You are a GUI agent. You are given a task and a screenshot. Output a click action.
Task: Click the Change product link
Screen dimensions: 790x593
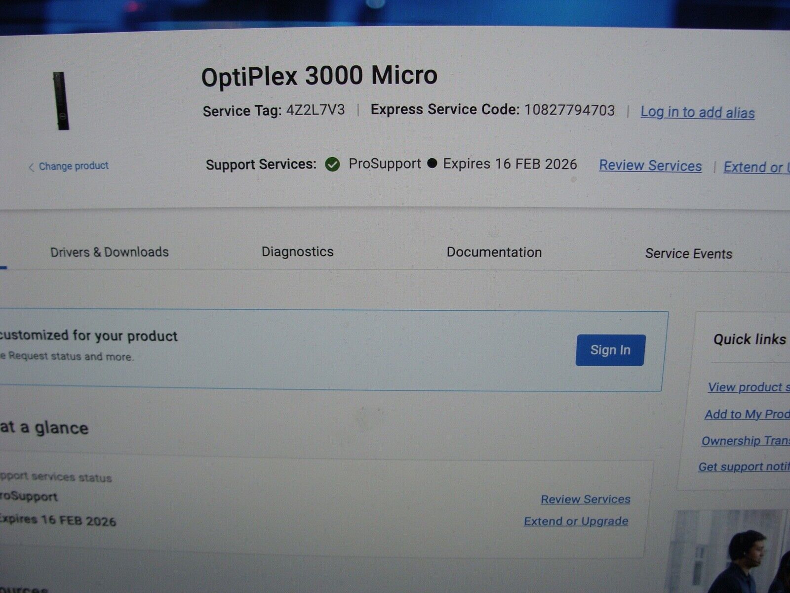tap(73, 166)
